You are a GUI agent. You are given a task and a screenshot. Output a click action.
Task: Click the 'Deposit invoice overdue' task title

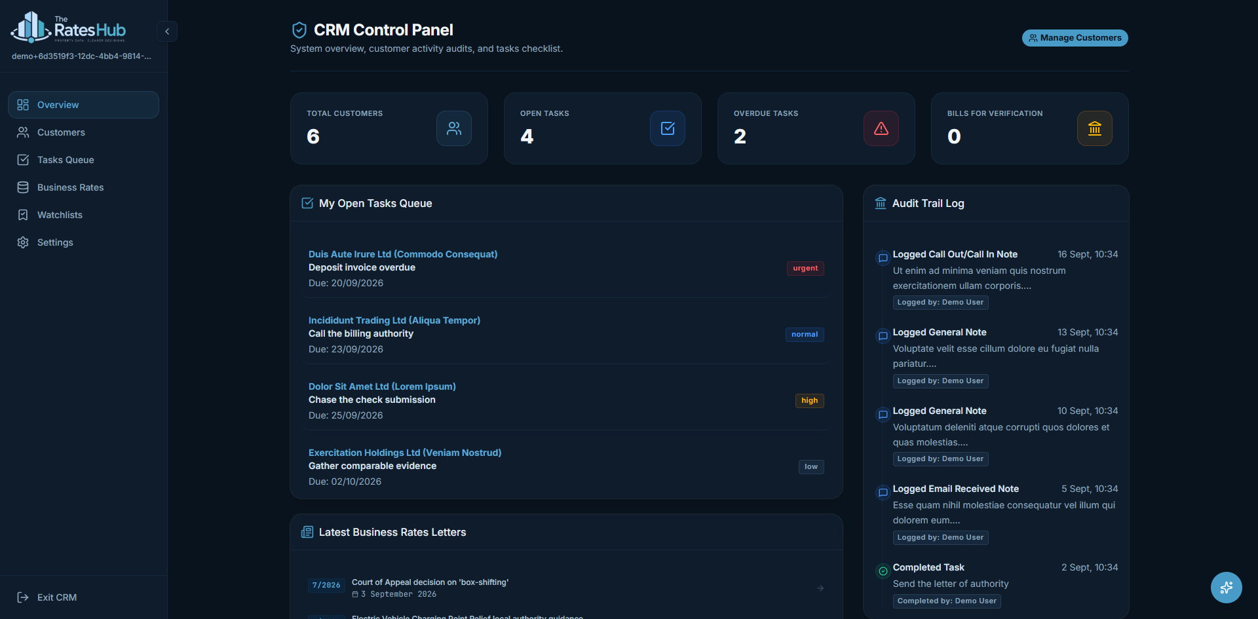[362, 267]
